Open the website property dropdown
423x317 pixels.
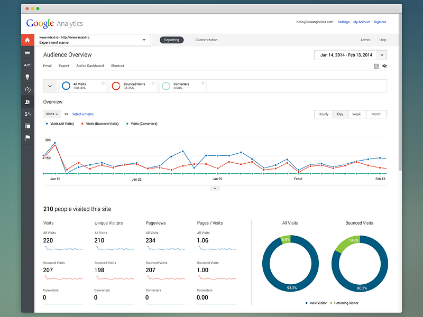click(x=143, y=39)
